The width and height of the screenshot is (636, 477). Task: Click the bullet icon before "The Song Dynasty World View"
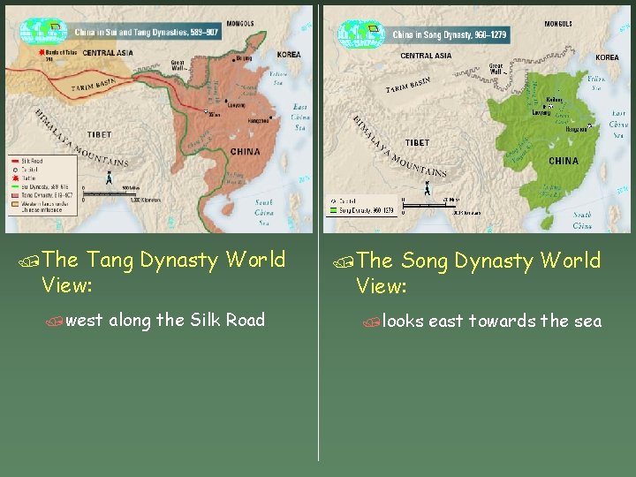point(343,262)
